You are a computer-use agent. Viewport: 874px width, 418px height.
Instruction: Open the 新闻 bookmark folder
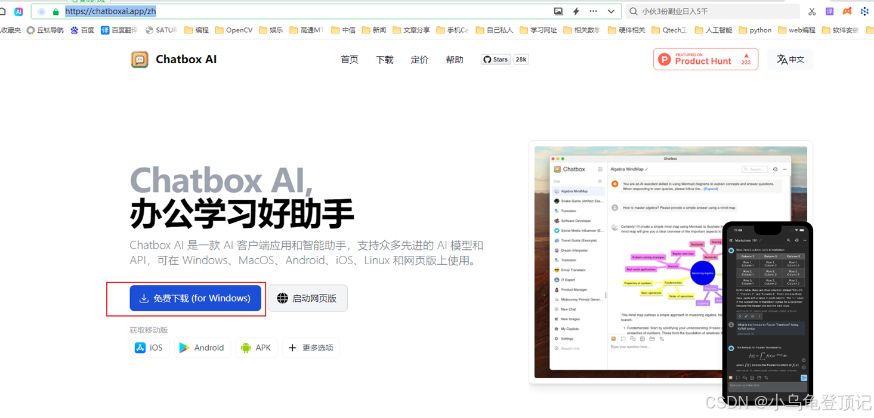click(x=374, y=30)
